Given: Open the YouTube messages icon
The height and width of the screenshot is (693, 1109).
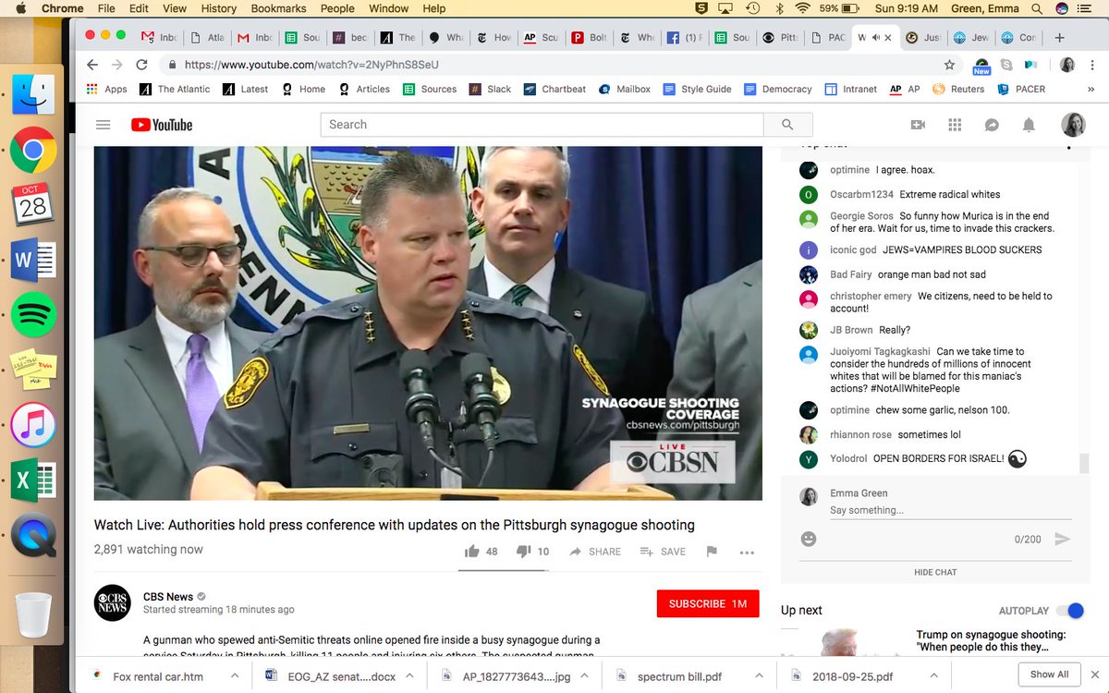Looking at the screenshot, I should [x=992, y=125].
